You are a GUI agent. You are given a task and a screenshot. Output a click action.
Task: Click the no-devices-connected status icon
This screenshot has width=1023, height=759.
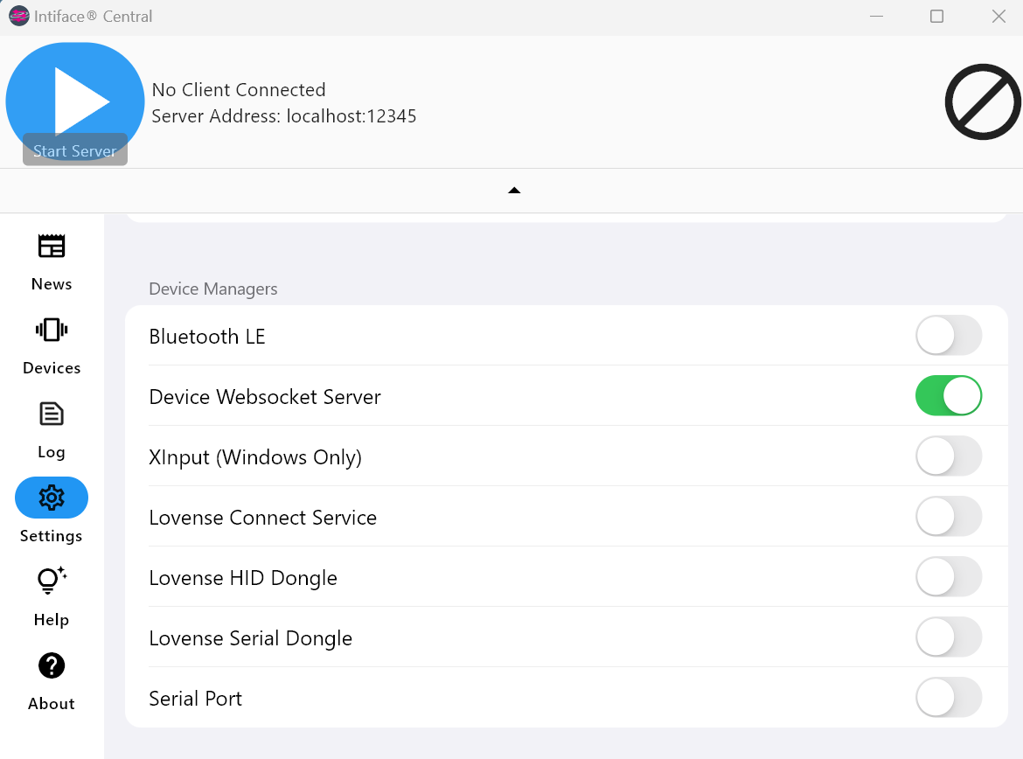pyautogui.click(x=982, y=101)
